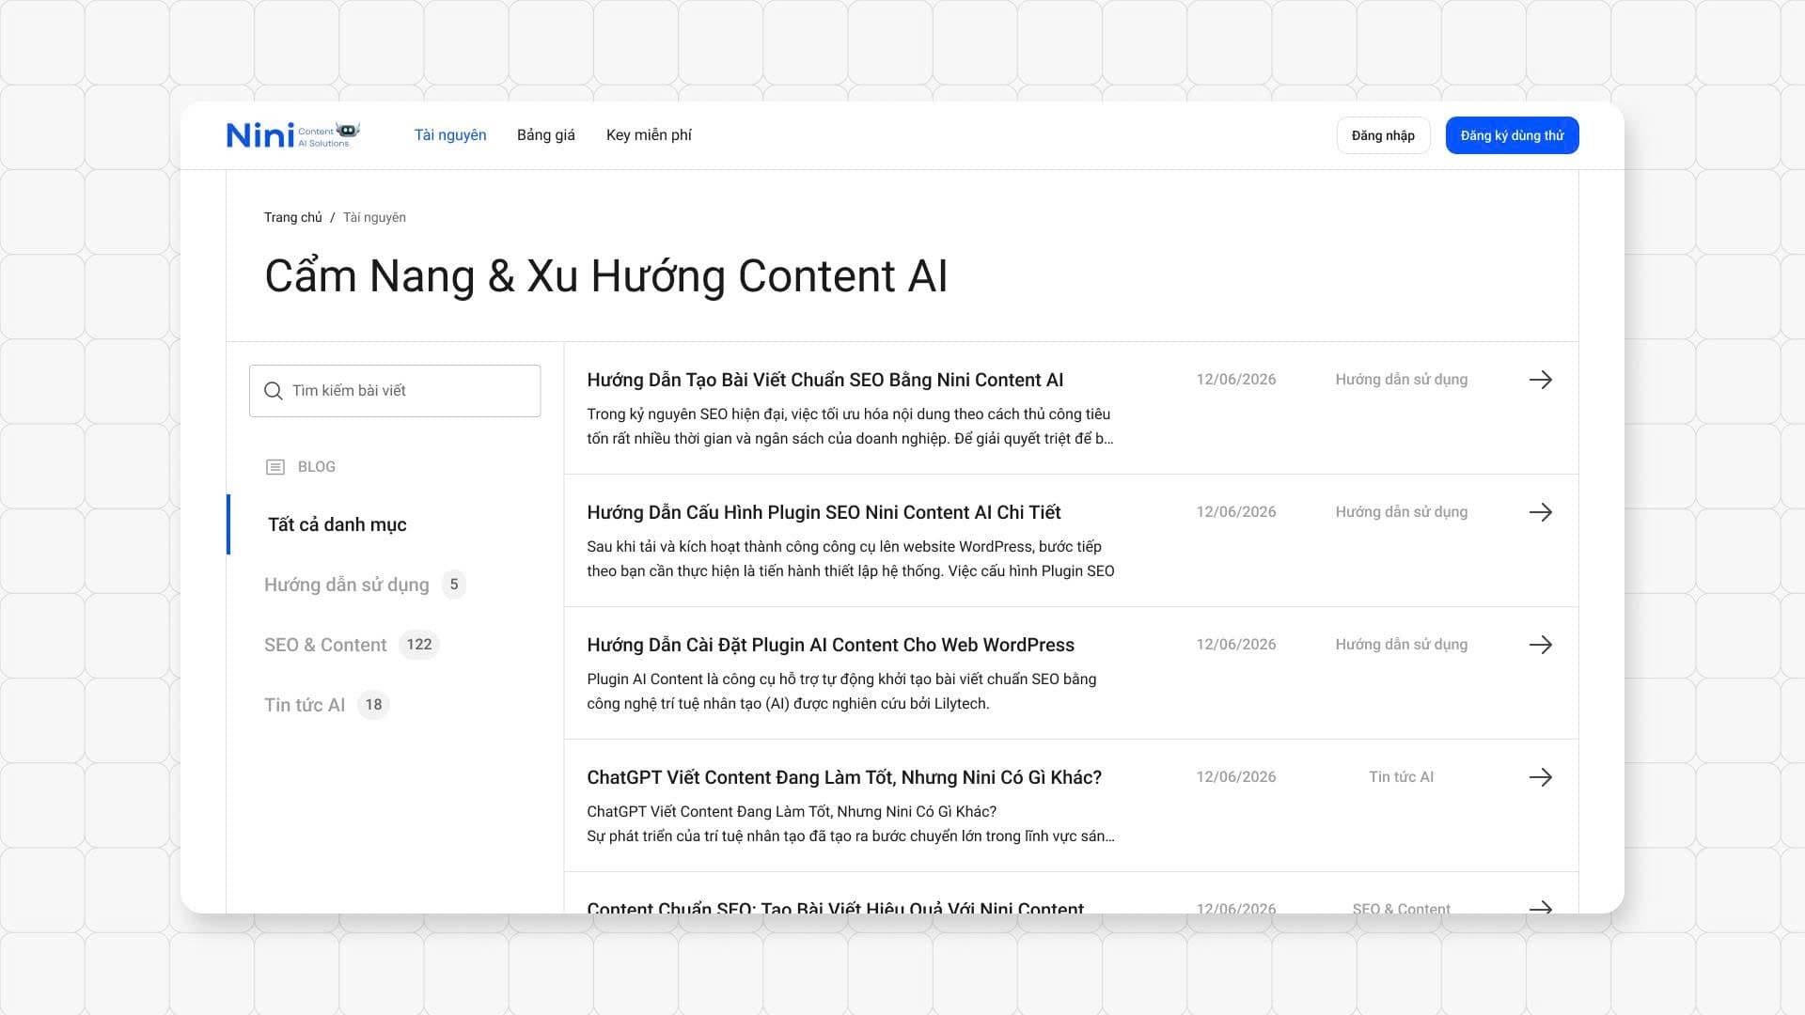Go to Trang chủ breadcrumb
The width and height of the screenshot is (1805, 1015).
pos(292,217)
